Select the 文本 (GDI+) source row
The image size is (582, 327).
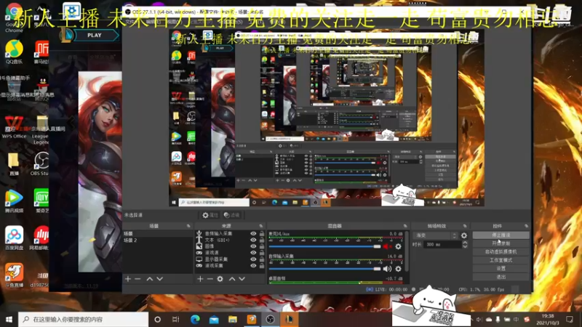(230, 240)
